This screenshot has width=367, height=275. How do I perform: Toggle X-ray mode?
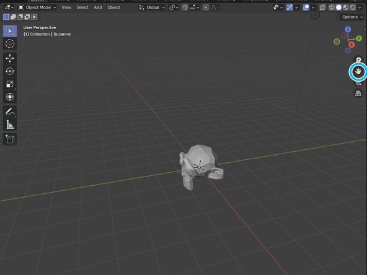coord(322,7)
